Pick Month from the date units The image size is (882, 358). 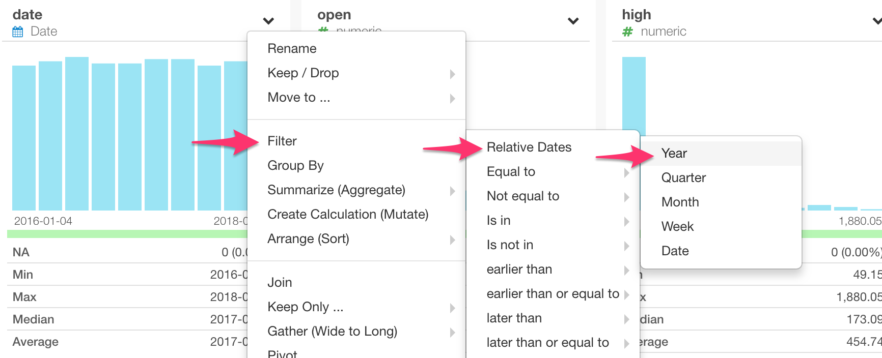tap(680, 202)
